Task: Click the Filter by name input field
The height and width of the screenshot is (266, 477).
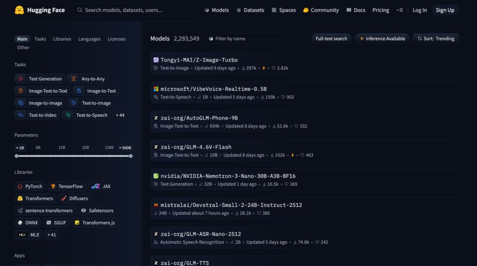Action: pos(247,39)
